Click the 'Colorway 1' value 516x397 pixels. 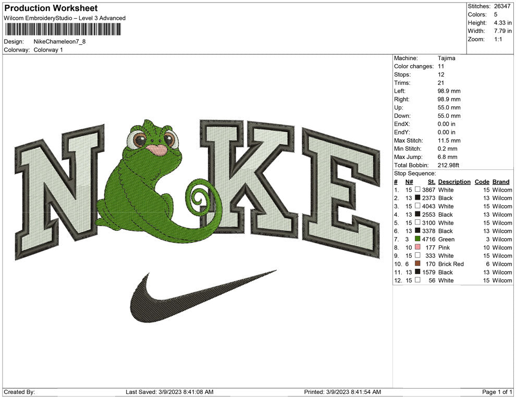click(48, 49)
